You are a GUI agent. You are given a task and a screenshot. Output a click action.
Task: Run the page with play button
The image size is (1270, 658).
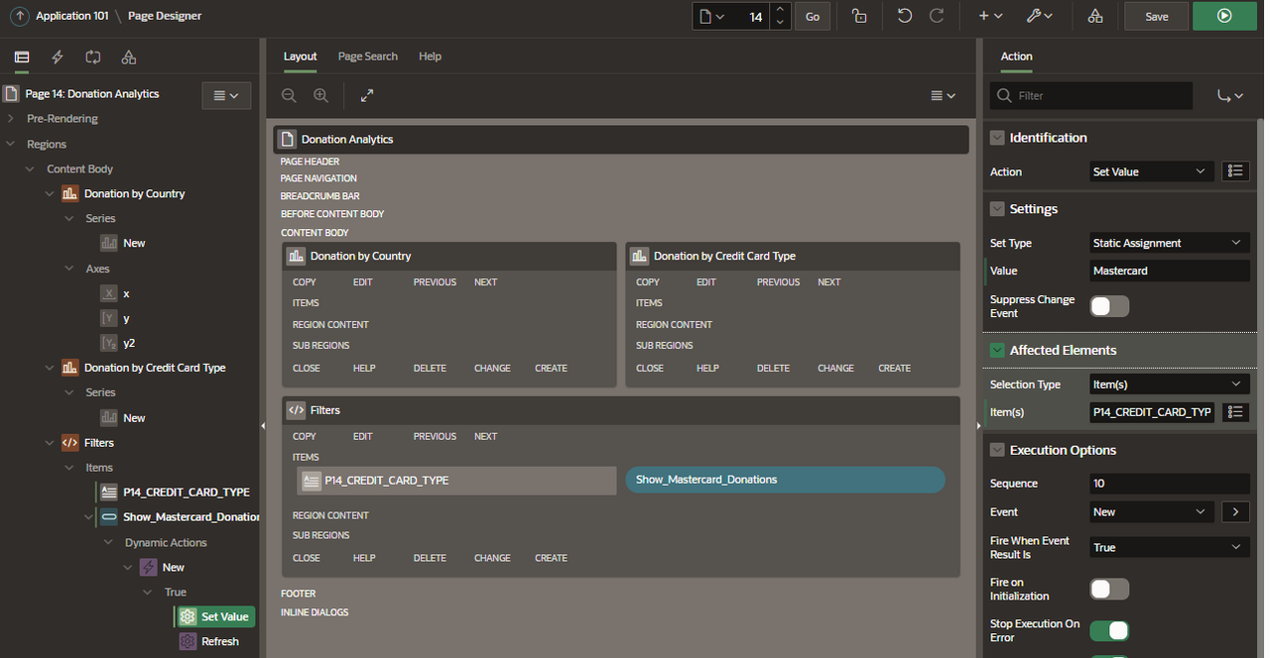tap(1224, 16)
